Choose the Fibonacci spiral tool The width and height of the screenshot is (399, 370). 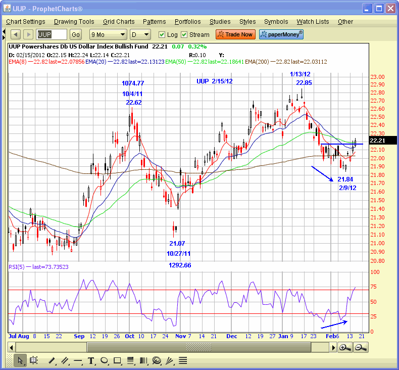pyautogui.click(x=157, y=360)
